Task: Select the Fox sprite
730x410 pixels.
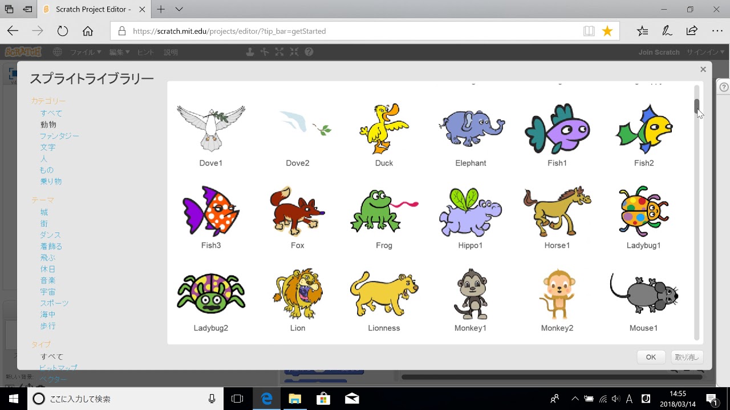Action: 298,211
